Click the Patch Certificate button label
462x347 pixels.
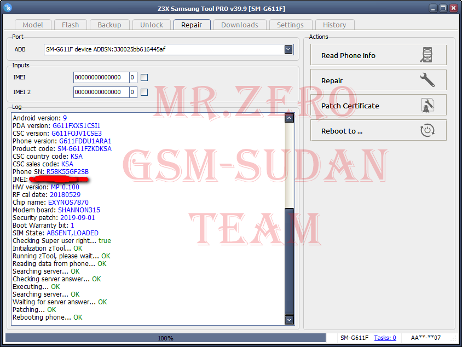pos(350,106)
